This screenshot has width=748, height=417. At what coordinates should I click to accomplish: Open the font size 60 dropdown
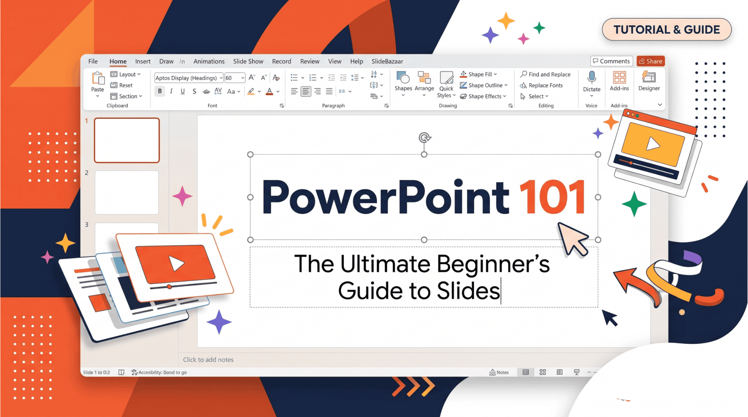243,78
